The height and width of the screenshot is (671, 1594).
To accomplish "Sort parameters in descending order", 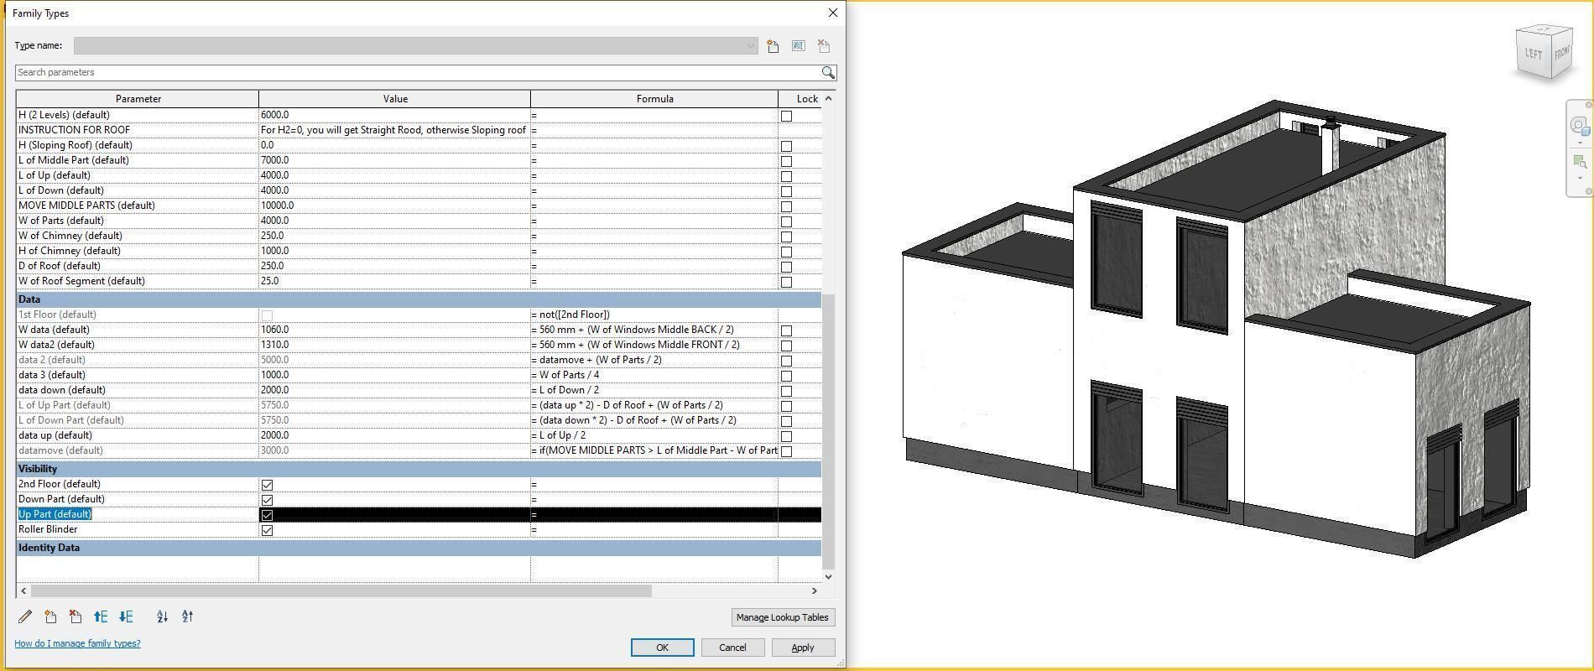I will click(187, 616).
